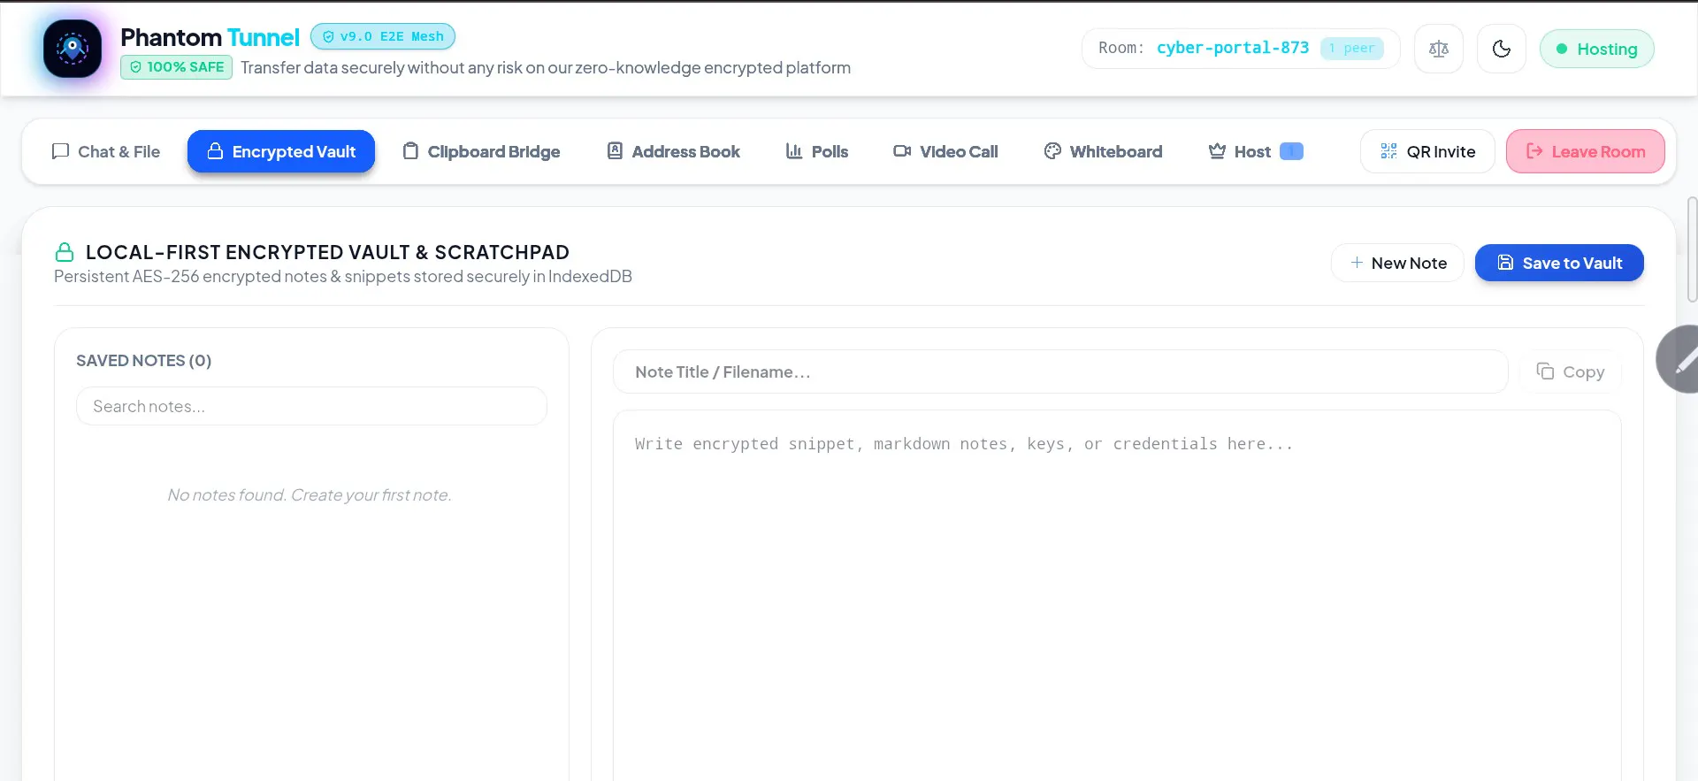Click the green lock icon by vault heading
The image size is (1698, 781).
coord(65,252)
